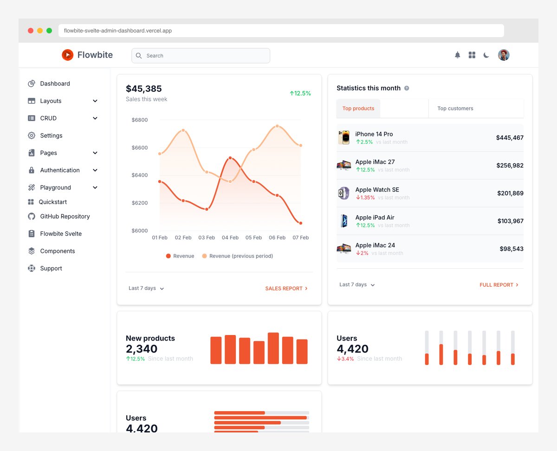
Task: Open the Last 7 days filter on statistics card
Action: 356,284
